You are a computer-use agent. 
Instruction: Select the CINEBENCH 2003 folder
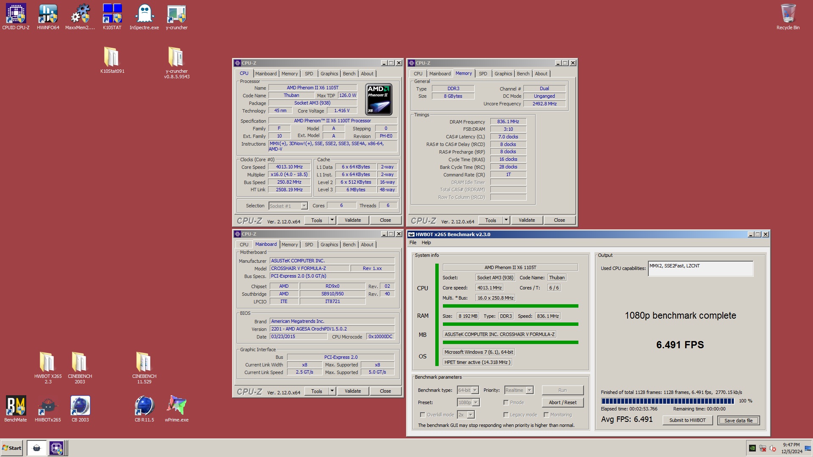tap(80, 367)
